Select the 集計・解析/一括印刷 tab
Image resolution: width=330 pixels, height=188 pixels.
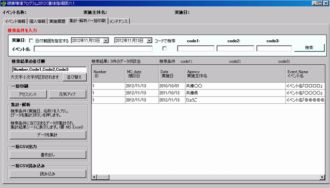(88, 21)
